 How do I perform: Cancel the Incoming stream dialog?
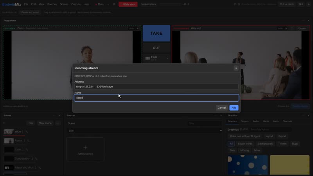tap(221, 108)
